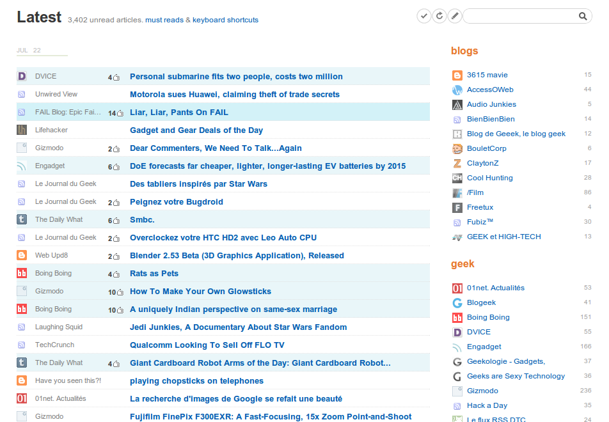Open Jedi Junkies documentary article
The height and width of the screenshot is (422, 609).
tap(238, 327)
